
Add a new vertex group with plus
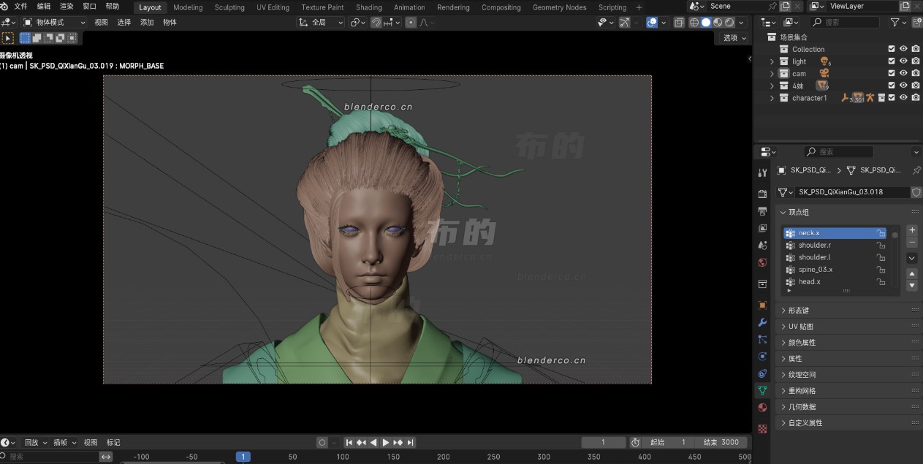coord(912,230)
